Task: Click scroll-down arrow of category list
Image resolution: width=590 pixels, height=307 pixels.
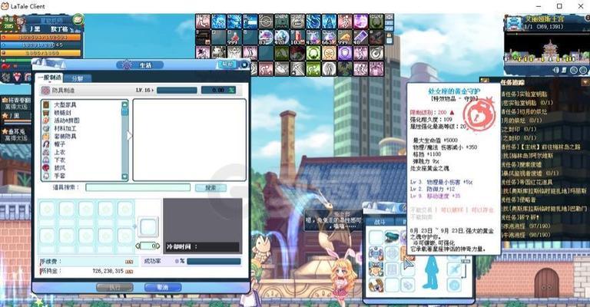Action: click(124, 177)
